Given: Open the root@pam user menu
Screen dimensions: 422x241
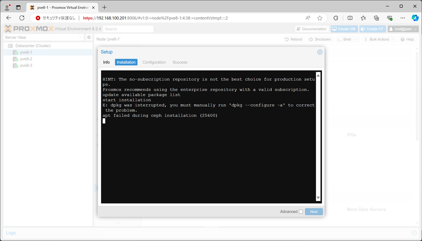Looking at the screenshot, I should coord(403,29).
